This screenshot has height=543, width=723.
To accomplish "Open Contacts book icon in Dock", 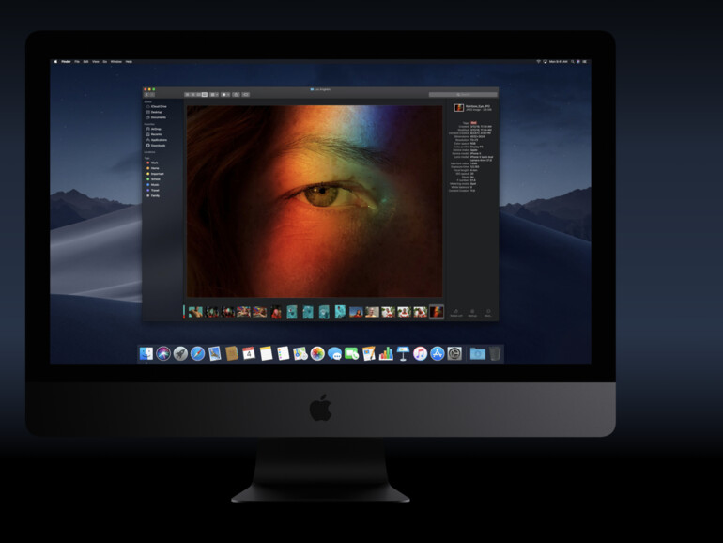I will pyautogui.click(x=232, y=354).
